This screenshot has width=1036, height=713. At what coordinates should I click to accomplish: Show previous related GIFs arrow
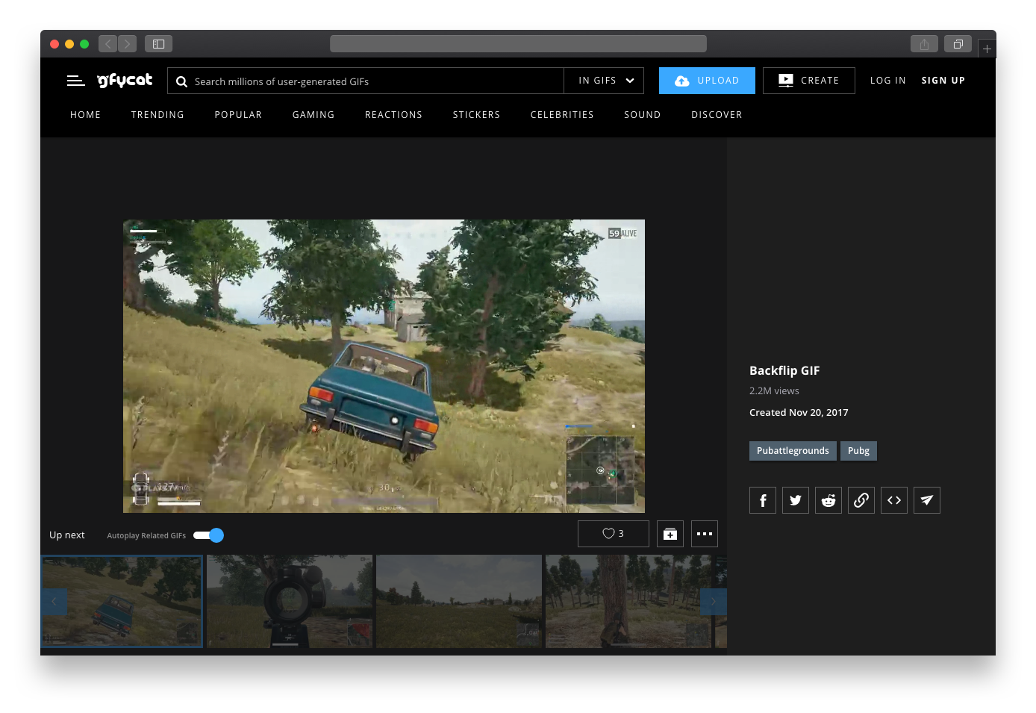click(54, 602)
